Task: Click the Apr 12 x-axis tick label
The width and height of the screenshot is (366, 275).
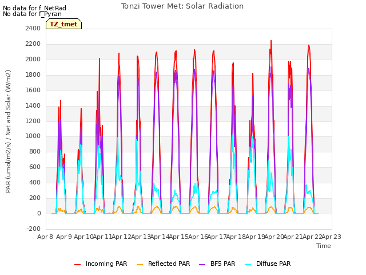Action: coord(121,237)
